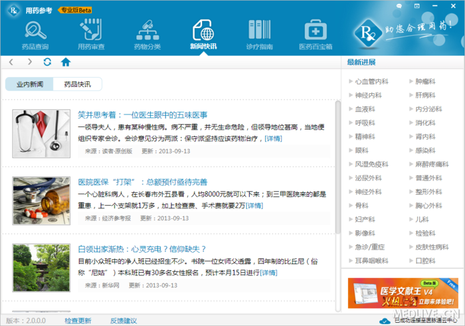
Task: Select 胸心外科 department
Action: point(426,206)
